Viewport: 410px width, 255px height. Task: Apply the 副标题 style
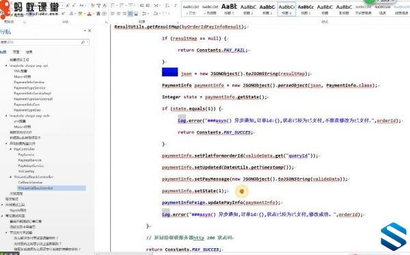[x=344, y=9]
